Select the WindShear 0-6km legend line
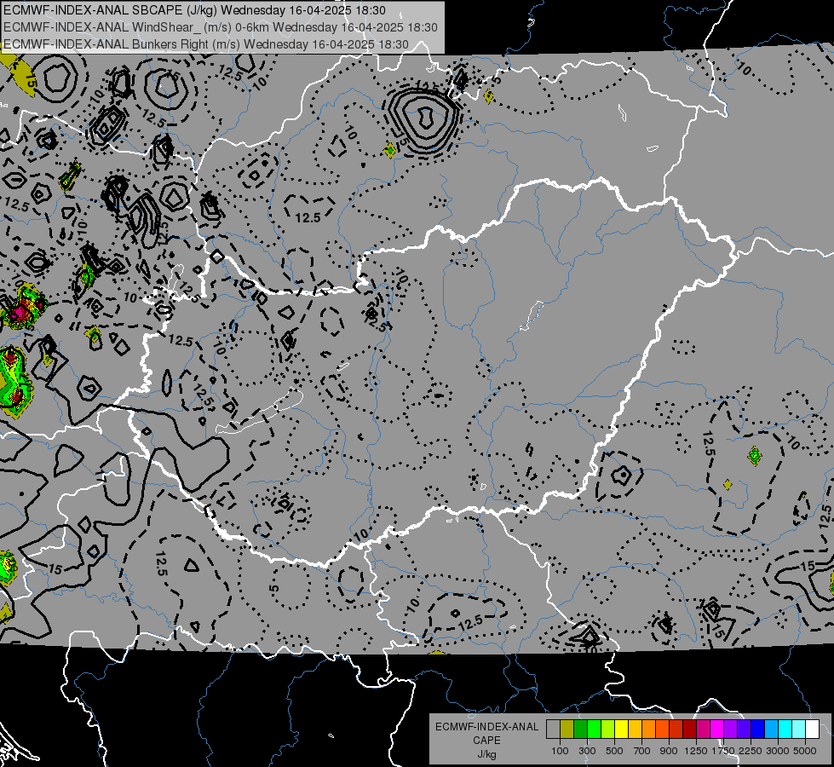 (220, 27)
